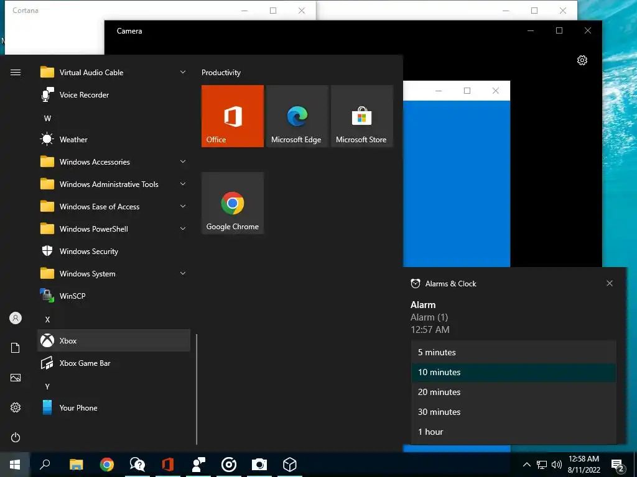Dismiss the Alarms & Clock notification
Viewport: 637px width, 477px height.
pos(610,283)
